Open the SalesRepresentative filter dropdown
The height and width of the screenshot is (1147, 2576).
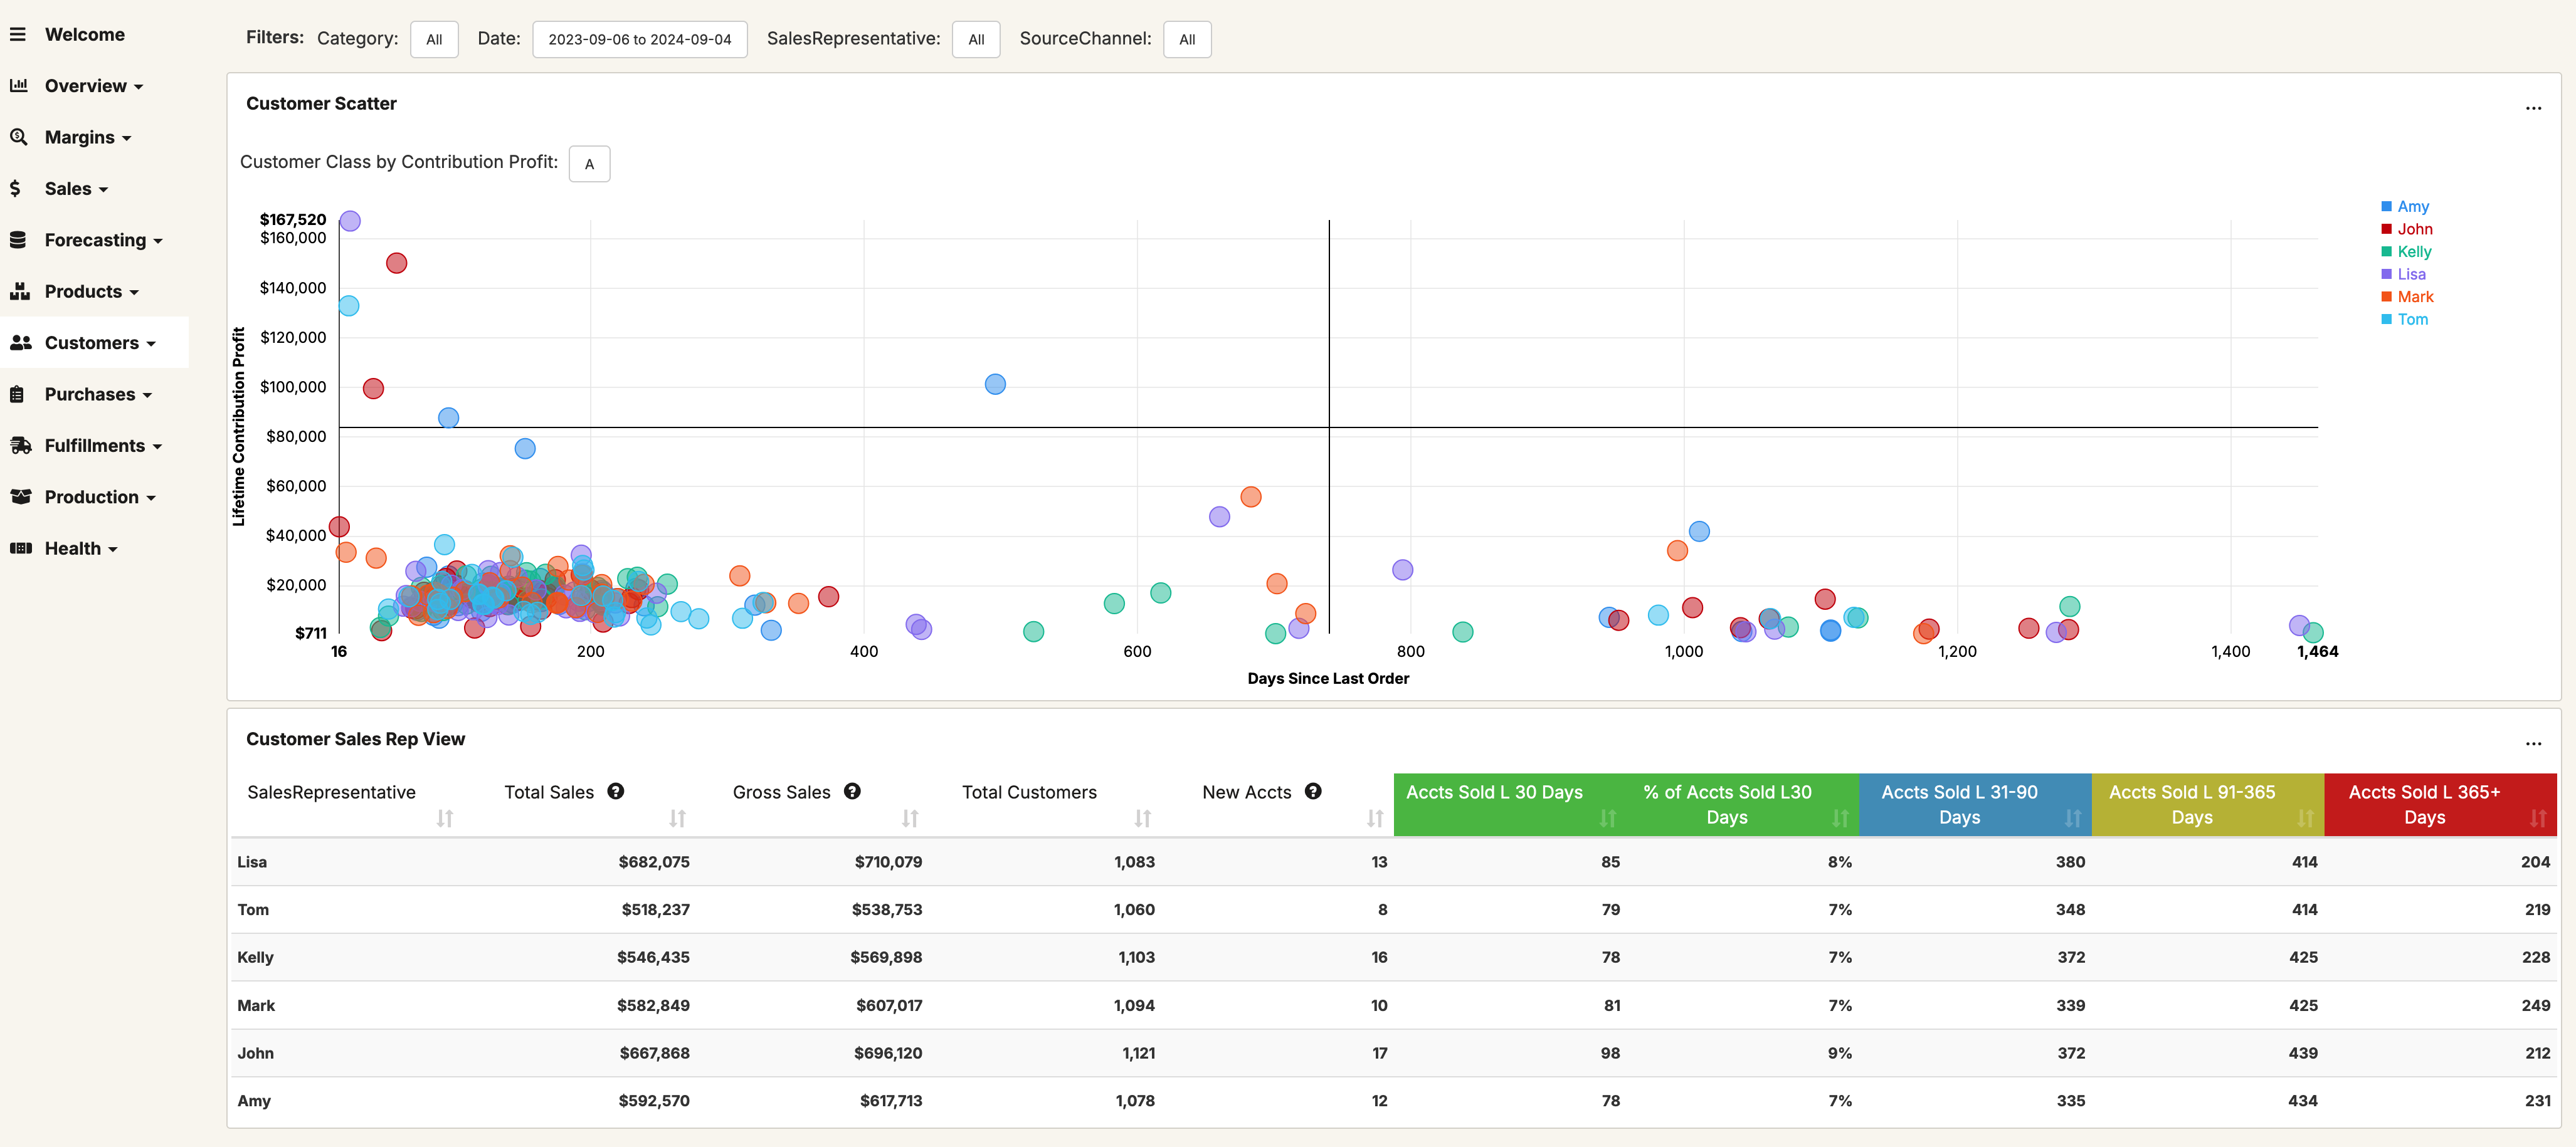click(x=976, y=40)
